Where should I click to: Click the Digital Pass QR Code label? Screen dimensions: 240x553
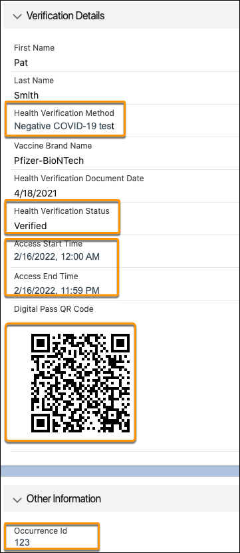tap(54, 309)
